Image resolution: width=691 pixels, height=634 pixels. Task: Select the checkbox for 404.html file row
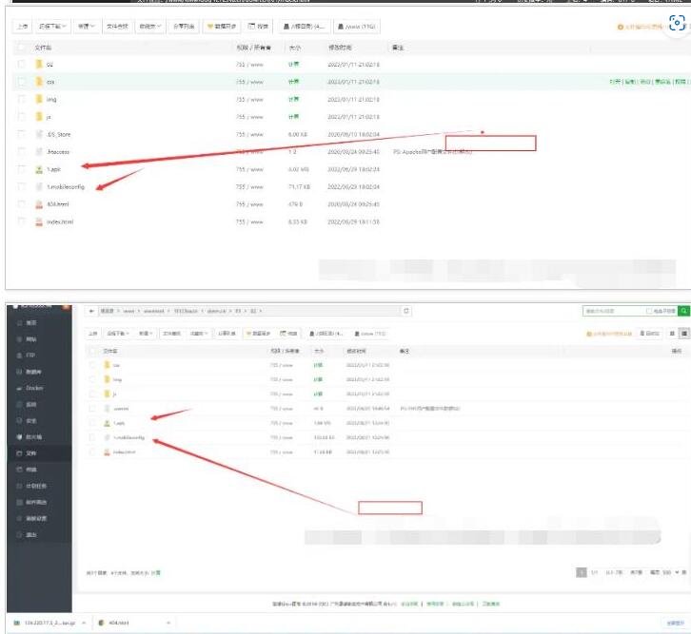pyautogui.click(x=22, y=204)
